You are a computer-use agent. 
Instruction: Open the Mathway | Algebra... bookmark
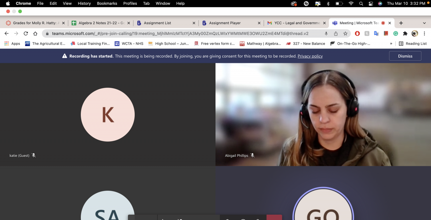(x=260, y=43)
